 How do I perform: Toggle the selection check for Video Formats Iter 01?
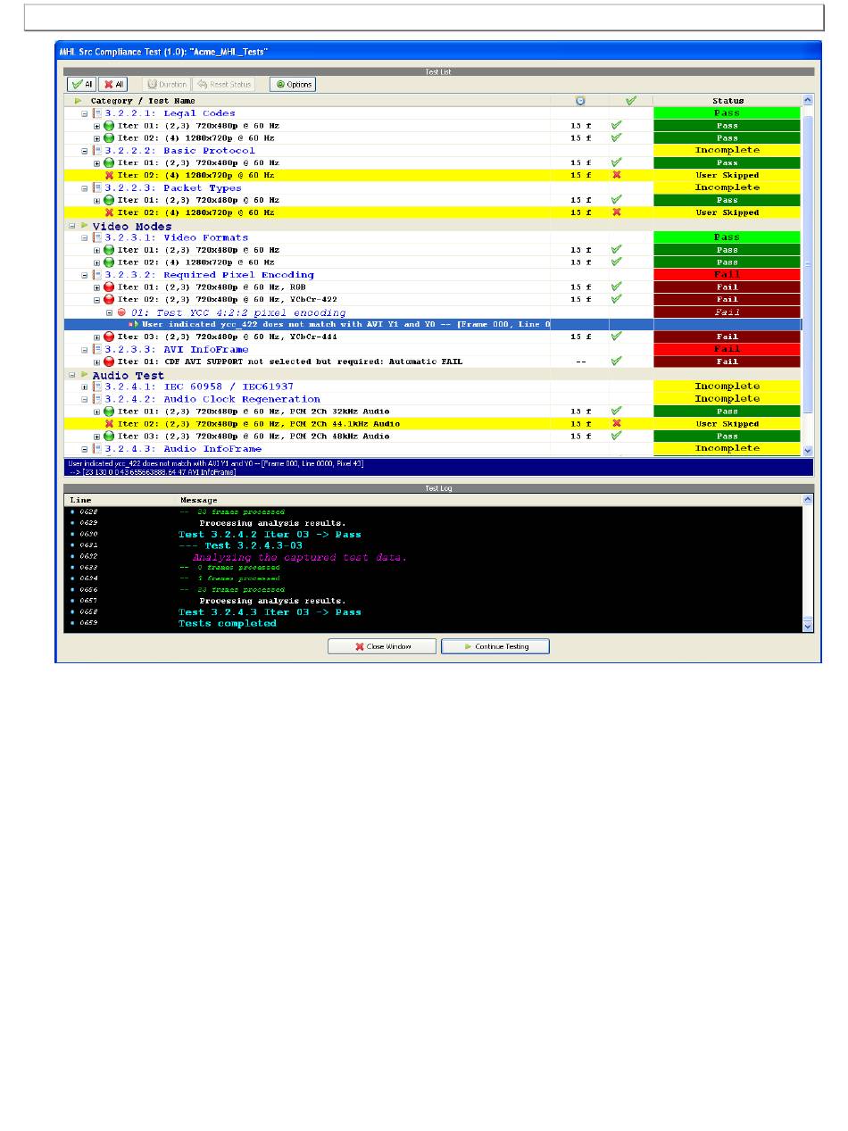(616, 250)
